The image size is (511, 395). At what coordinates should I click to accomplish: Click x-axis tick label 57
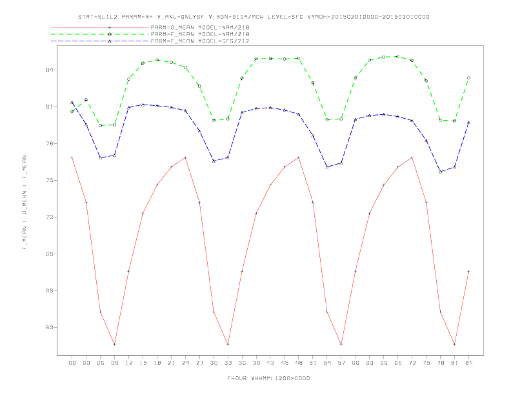point(341,363)
